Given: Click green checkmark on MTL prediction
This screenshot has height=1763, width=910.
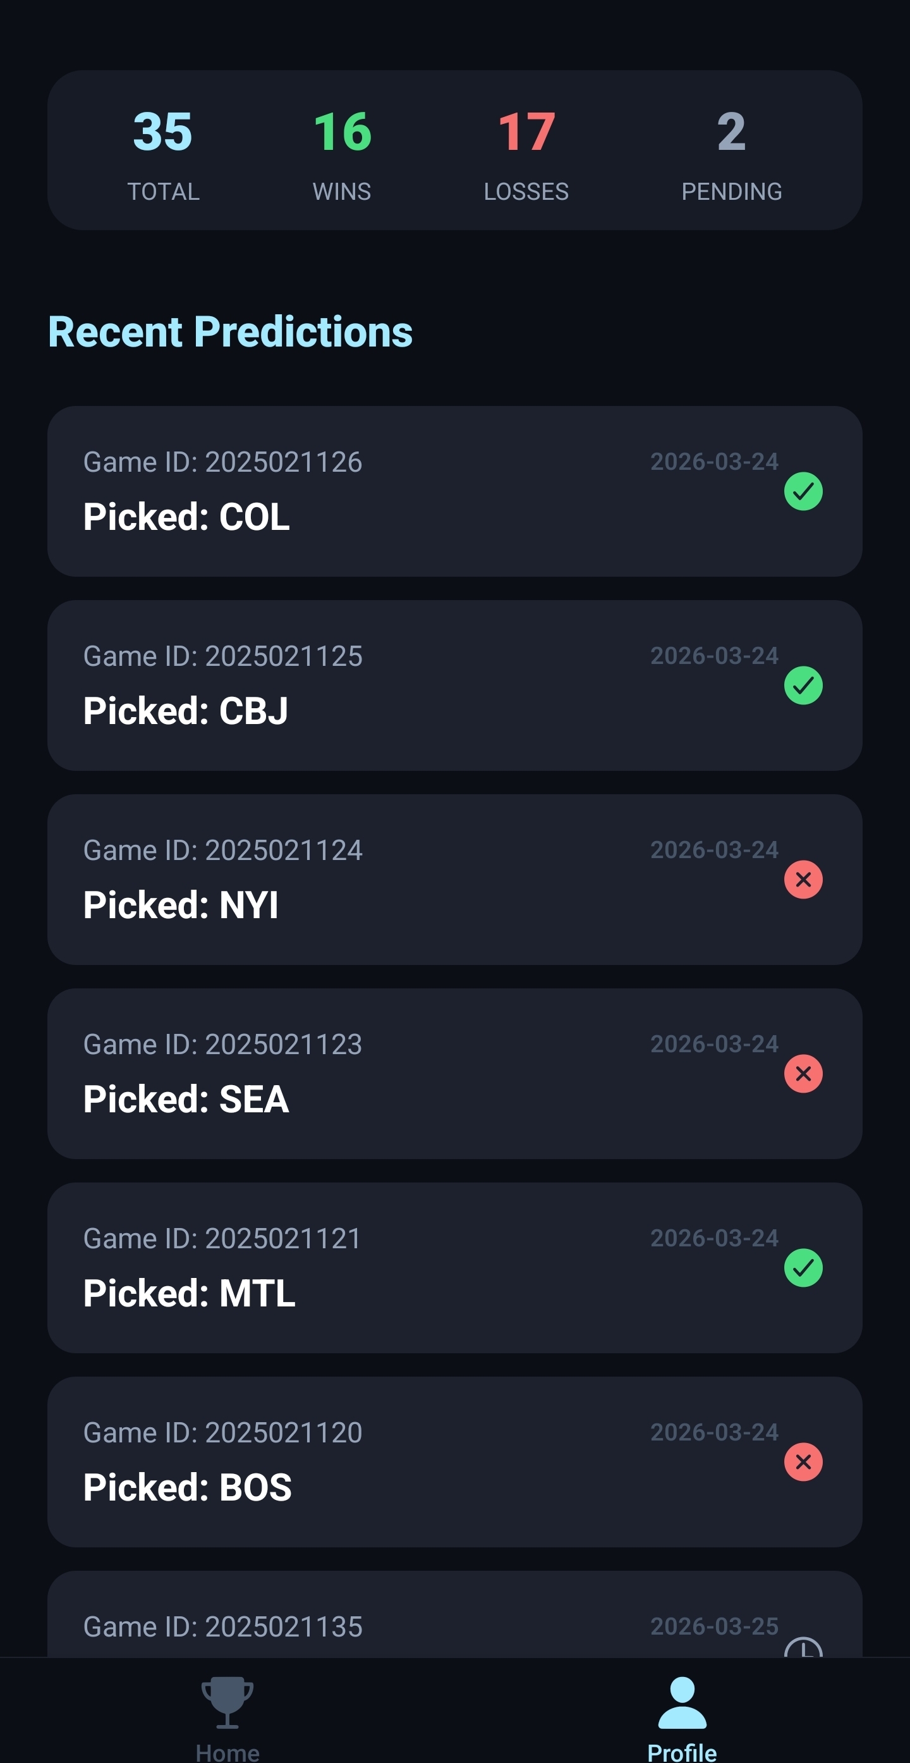Looking at the screenshot, I should click(x=803, y=1267).
